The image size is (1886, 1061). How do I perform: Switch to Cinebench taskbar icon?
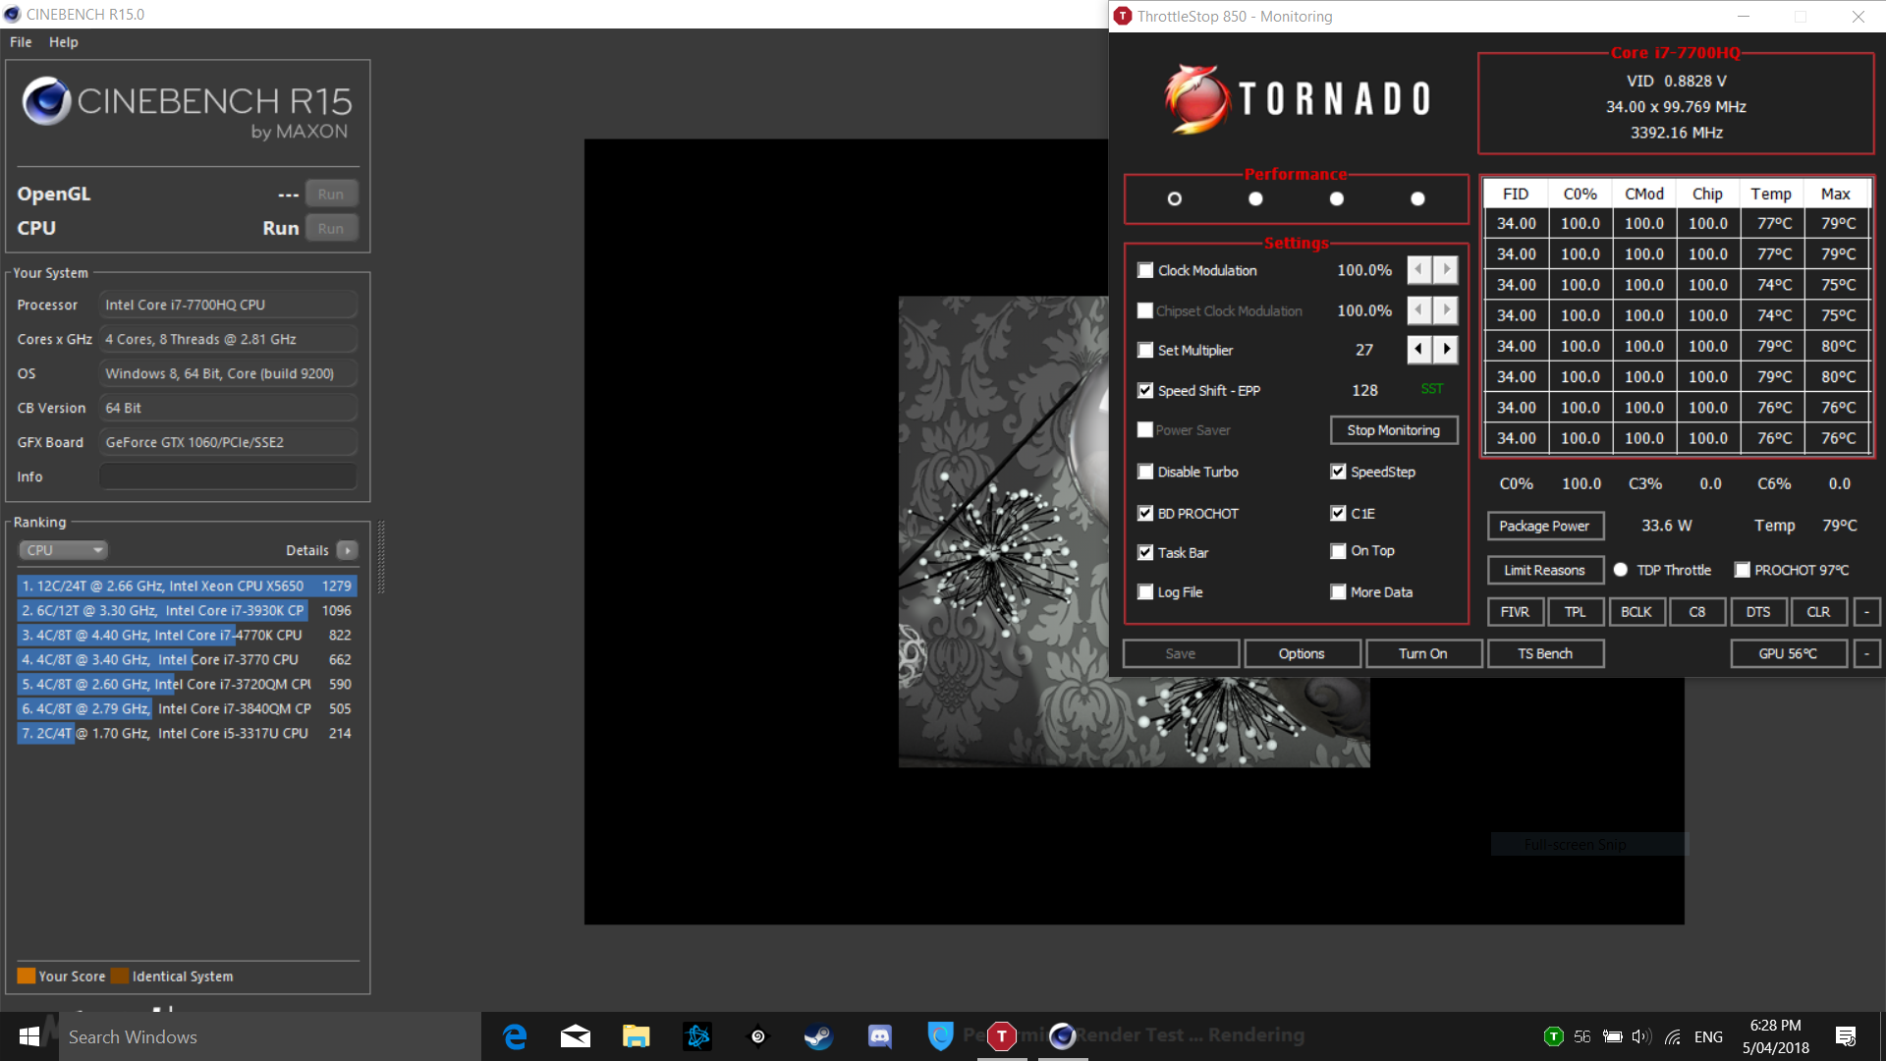pyautogui.click(x=1062, y=1036)
